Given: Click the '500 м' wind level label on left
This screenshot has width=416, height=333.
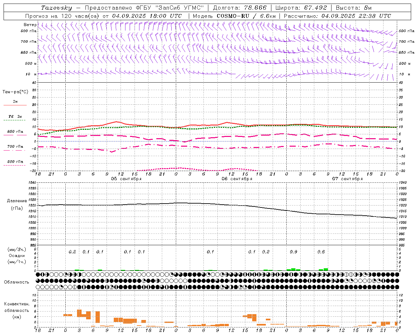Looking at the screenshot, I should coord(31,63).
